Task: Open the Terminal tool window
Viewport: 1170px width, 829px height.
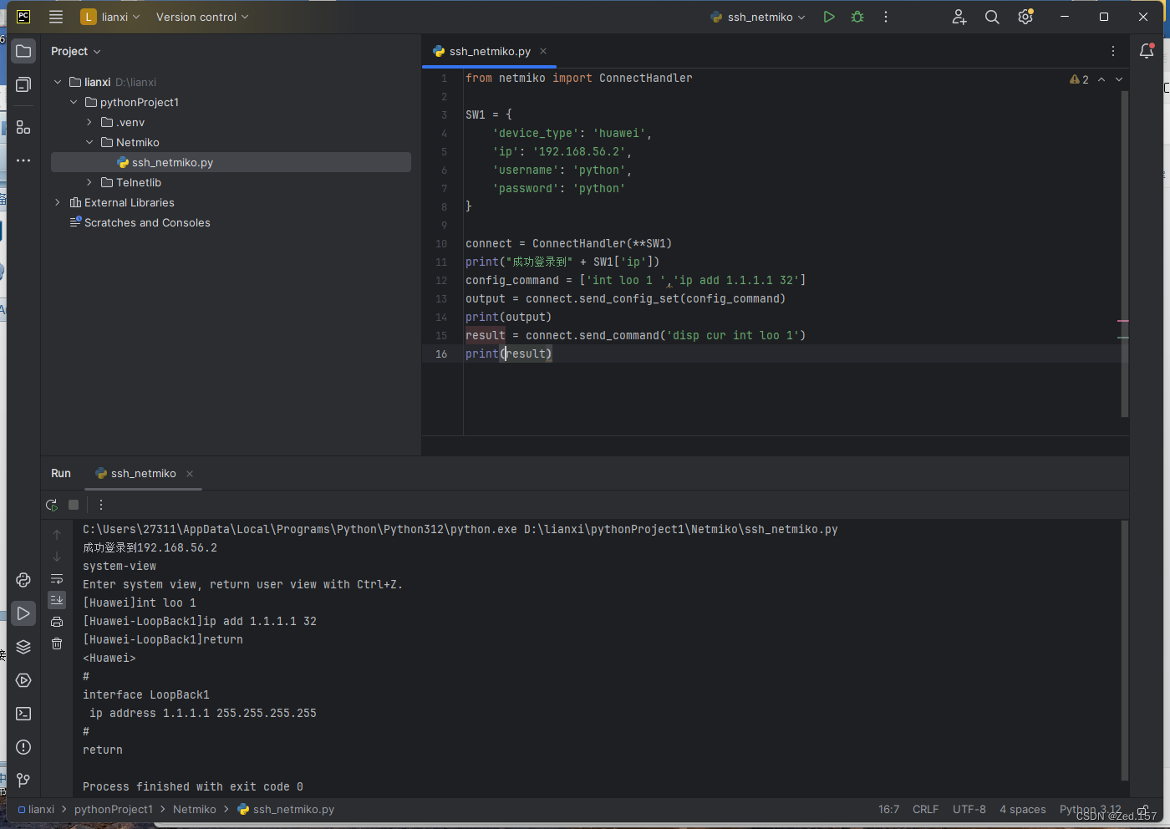Action: click(23, 714)
